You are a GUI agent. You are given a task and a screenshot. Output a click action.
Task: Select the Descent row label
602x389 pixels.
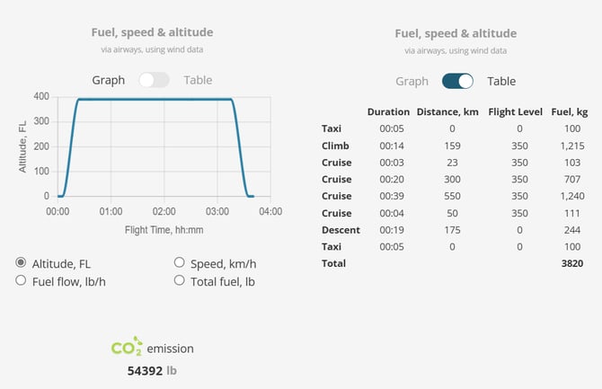pyautogui.click(x=341, y=230)
